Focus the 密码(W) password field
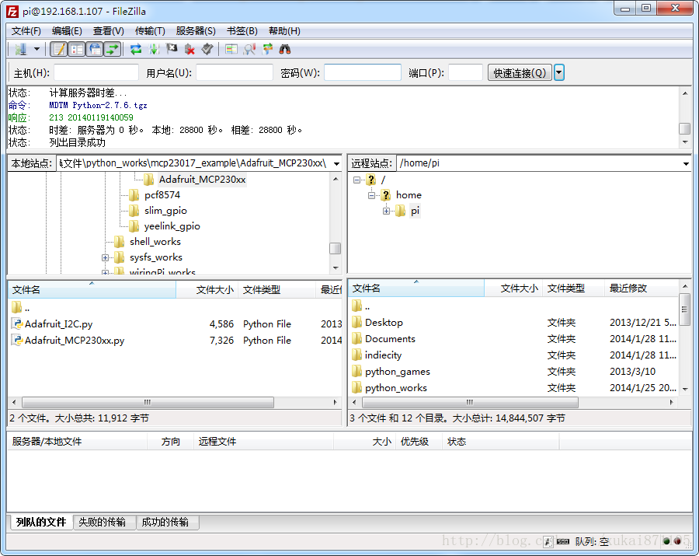 pyautogui.click(x=363, y=72)
